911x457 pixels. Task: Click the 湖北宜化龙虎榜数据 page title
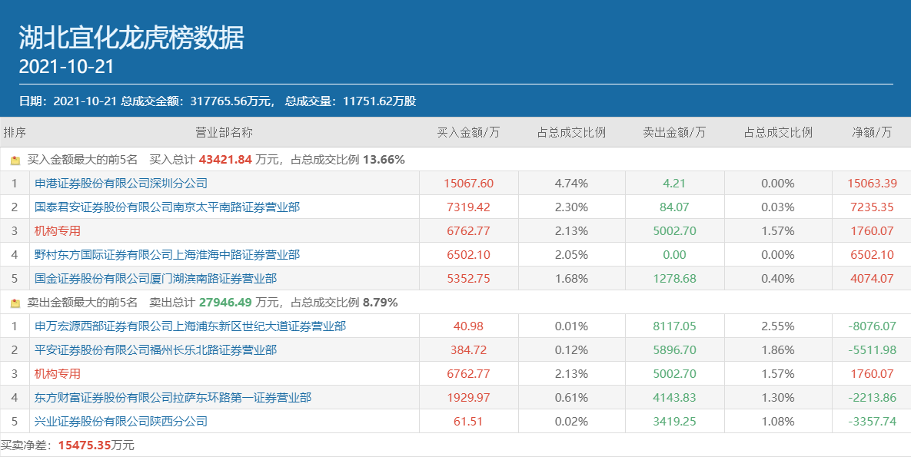pyautogui.click(x=131, y=37)
